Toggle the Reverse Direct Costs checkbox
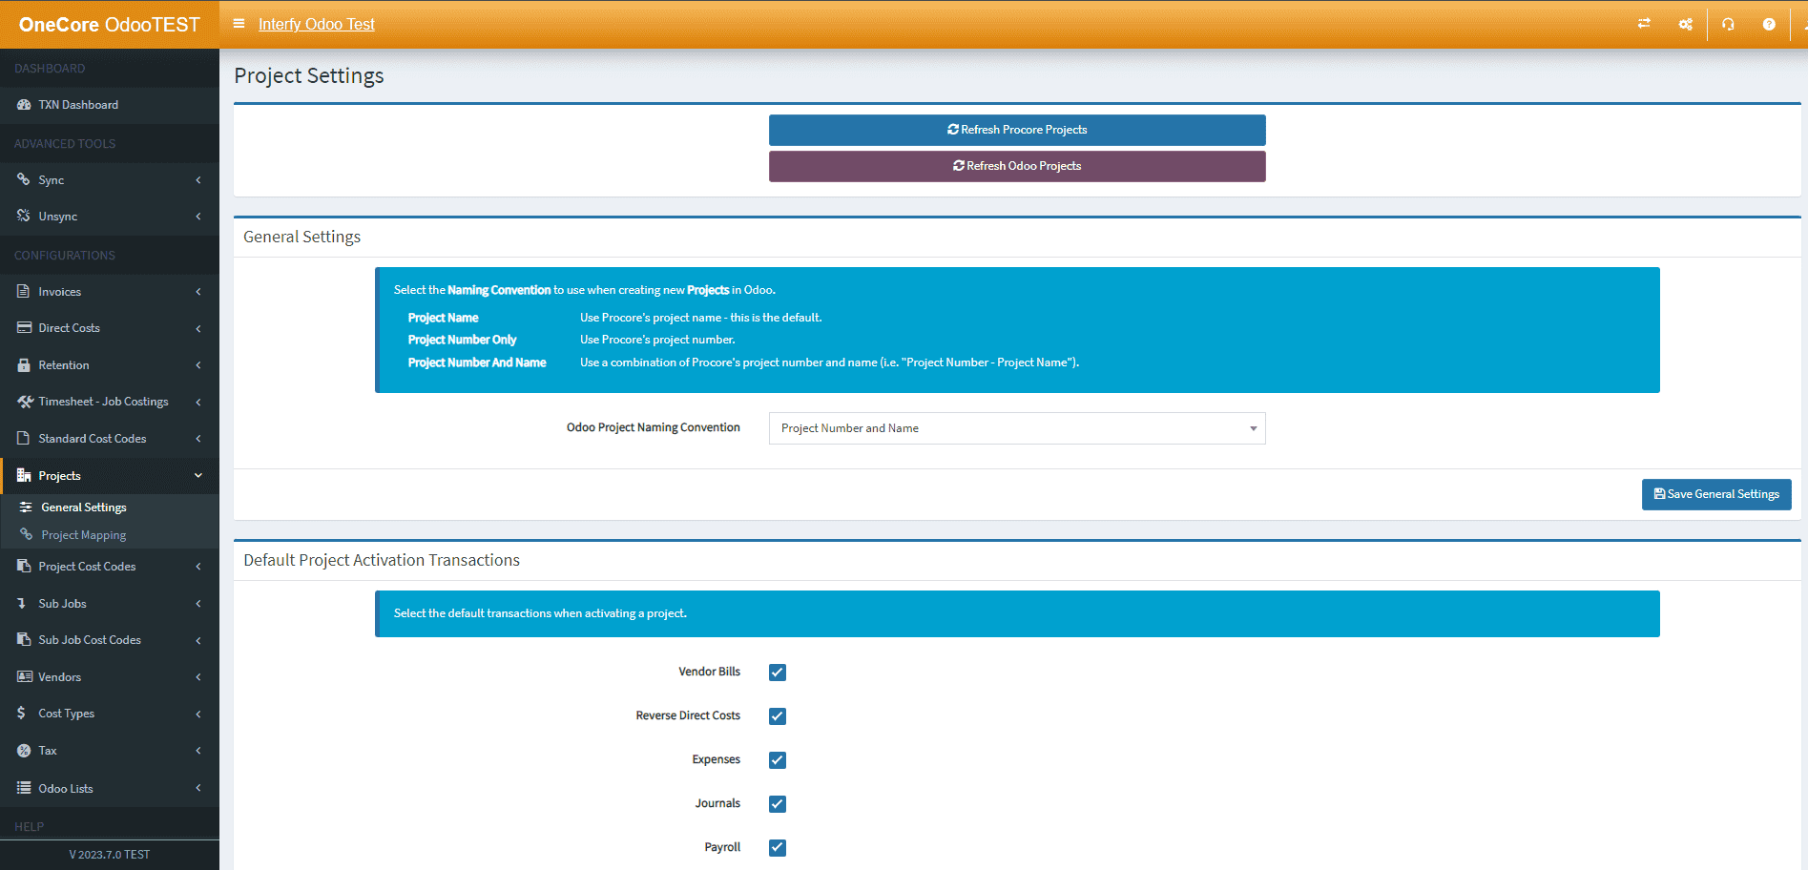Viewport: 1808px width, 870px height. point(778,716)
